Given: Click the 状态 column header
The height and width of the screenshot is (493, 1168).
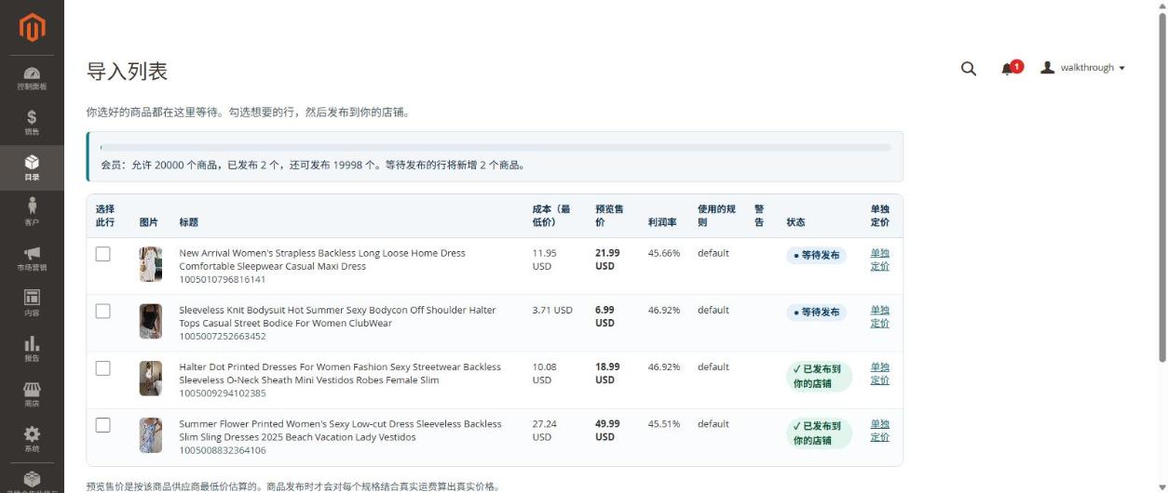Looking at the screenshot, I should (796, 222).
